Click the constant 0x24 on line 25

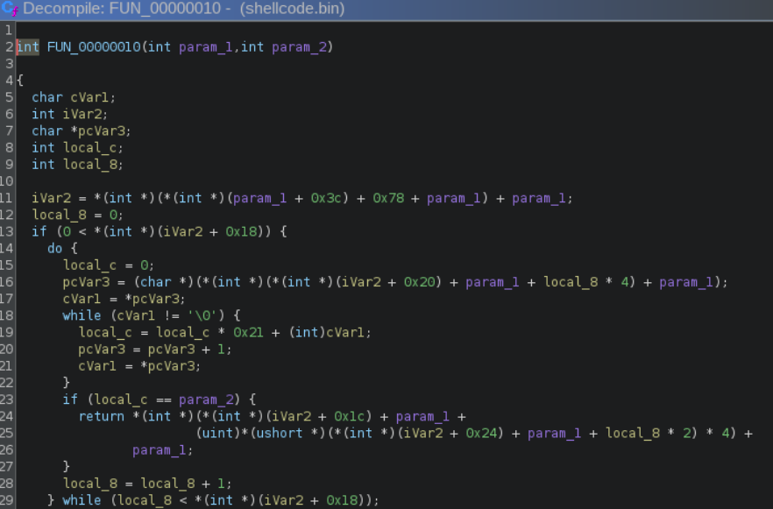coord(481,433)
